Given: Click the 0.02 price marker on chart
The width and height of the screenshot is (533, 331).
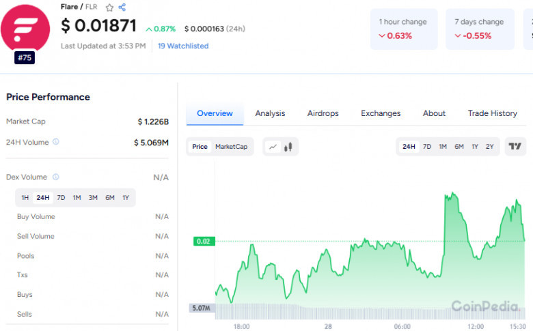Looking at the screenshot, I should point(204,242).
